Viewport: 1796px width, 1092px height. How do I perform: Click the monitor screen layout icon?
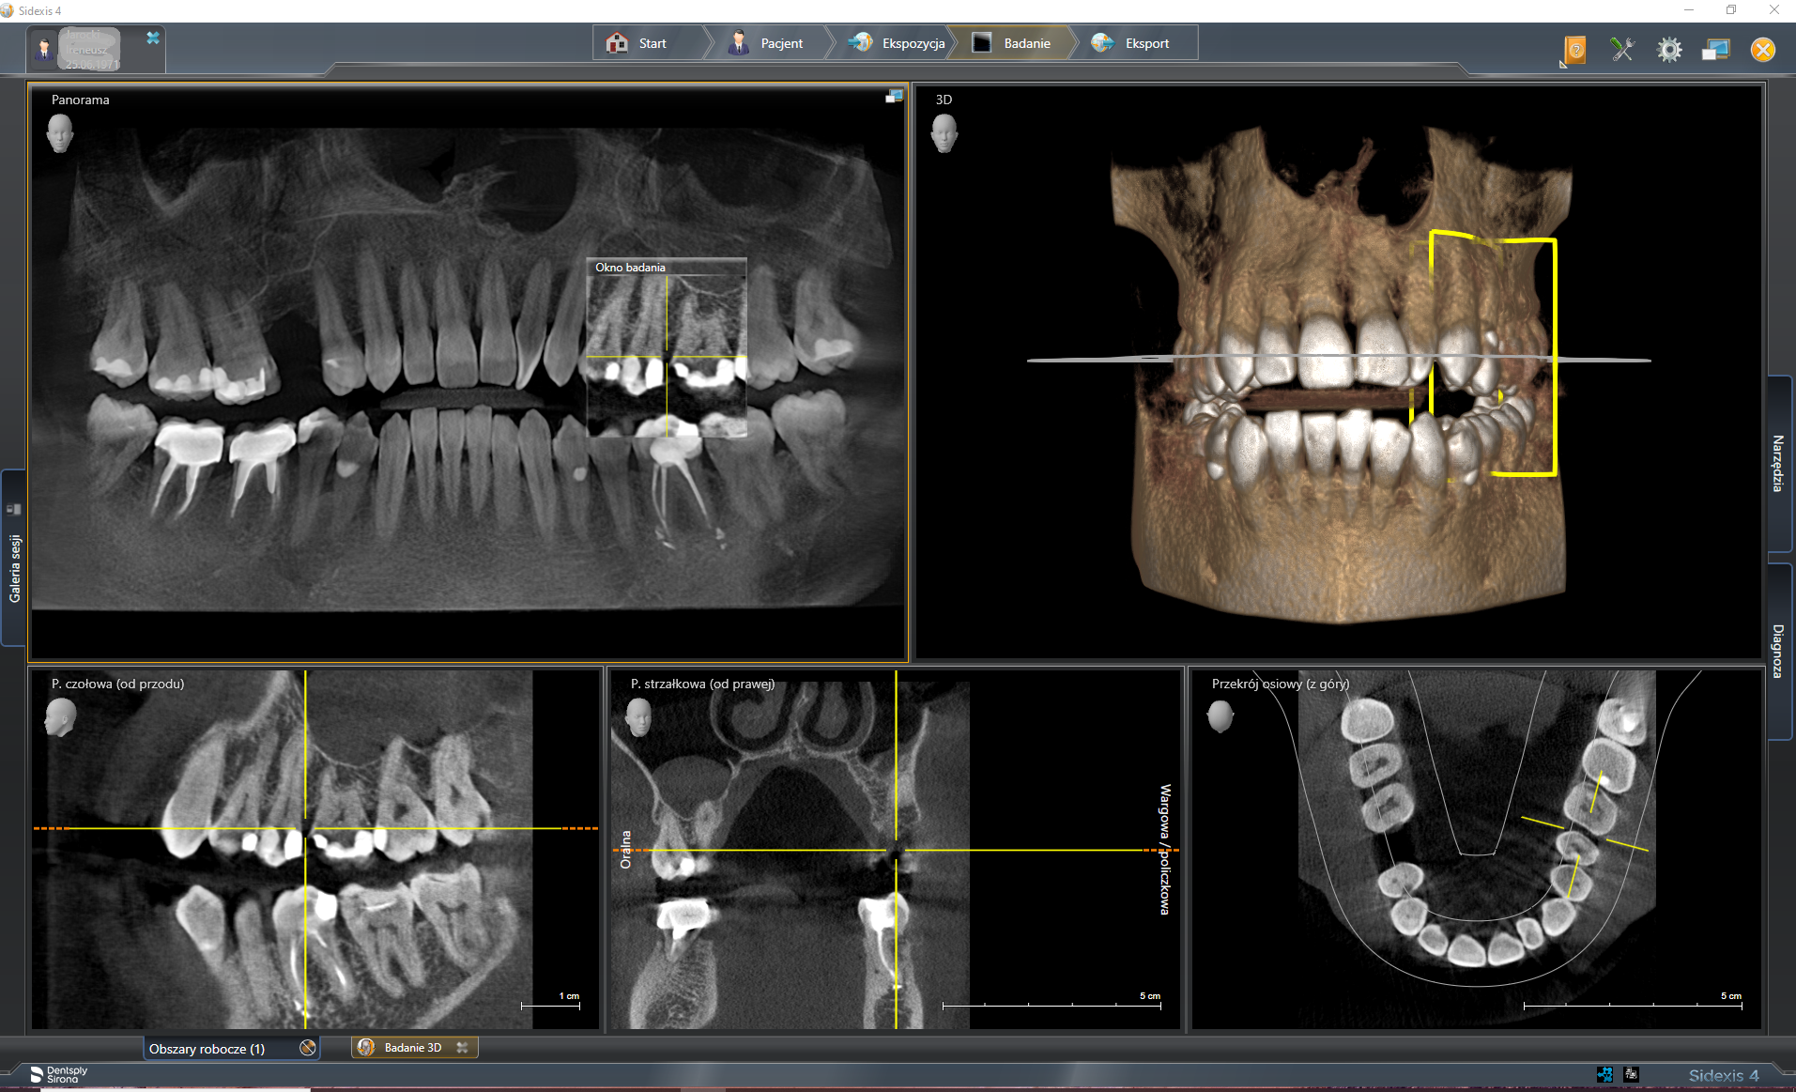(x=1715, y=50)
